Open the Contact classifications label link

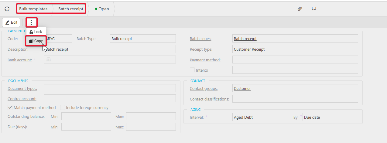coord(209,99)
